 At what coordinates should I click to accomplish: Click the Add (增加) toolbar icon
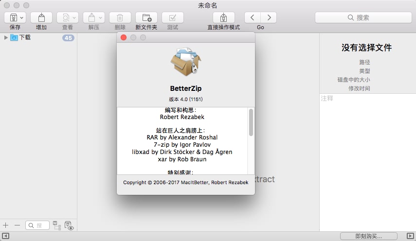tap(41, 17)
